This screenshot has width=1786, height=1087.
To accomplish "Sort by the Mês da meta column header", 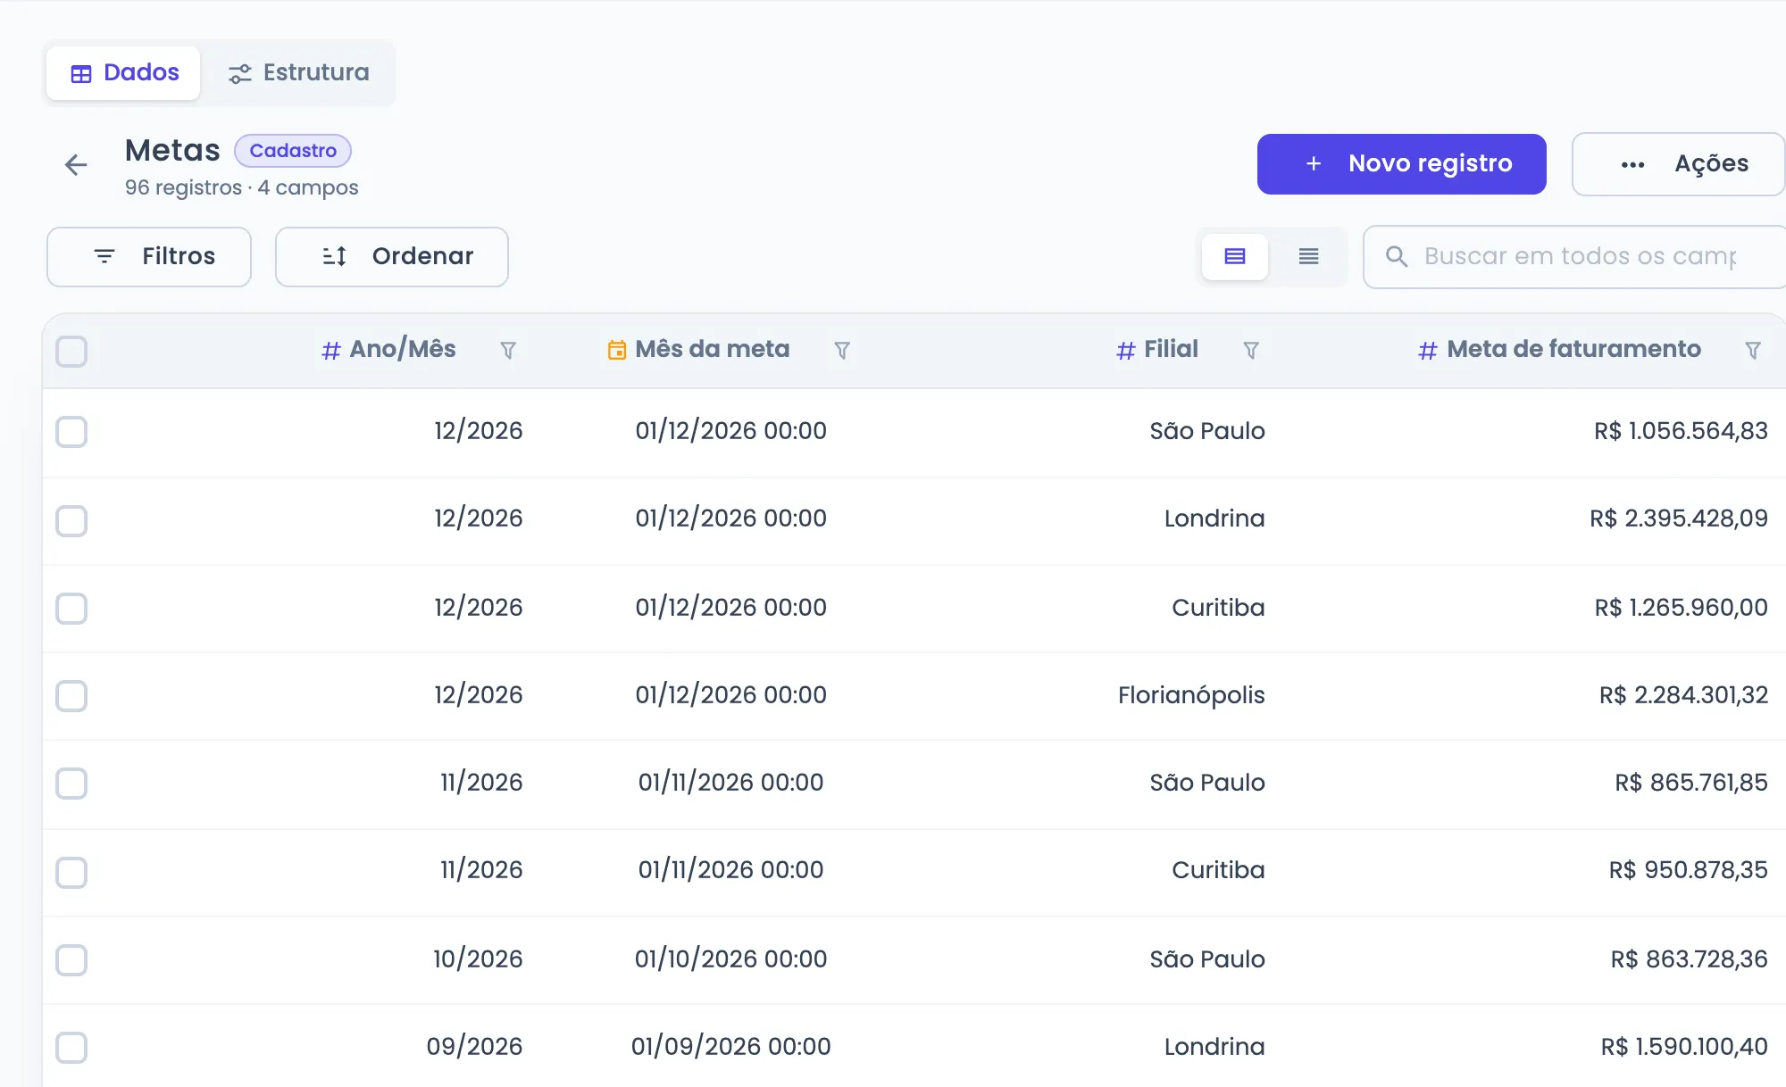I will click(x=713, y=350).
